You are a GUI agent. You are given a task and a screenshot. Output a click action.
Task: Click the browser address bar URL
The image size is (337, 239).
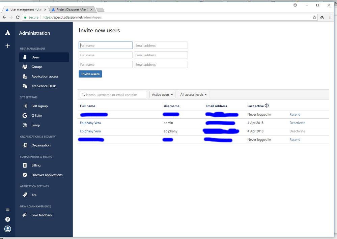(72, 18)
